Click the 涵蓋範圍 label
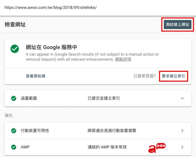Screen dimensions: 196x157 coord(29,98)
